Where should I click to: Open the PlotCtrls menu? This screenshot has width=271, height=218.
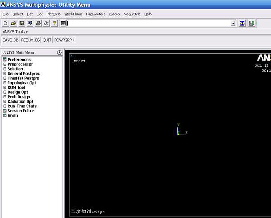pos(53,14)
